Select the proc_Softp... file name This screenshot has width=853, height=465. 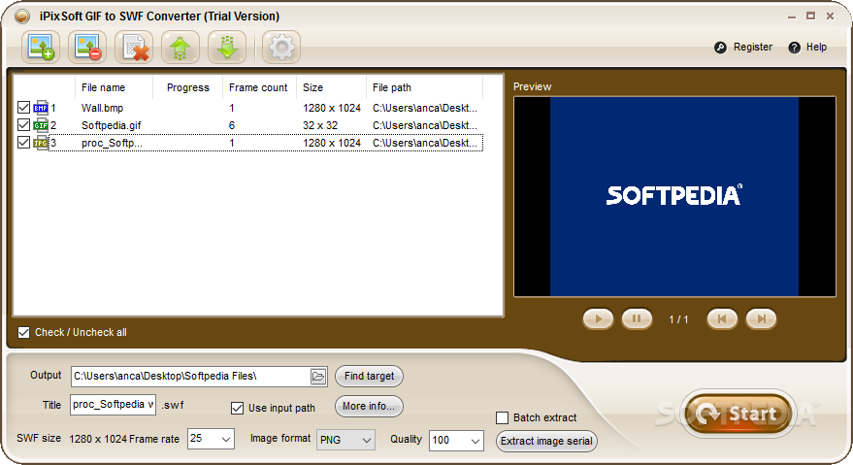(112, 143)
